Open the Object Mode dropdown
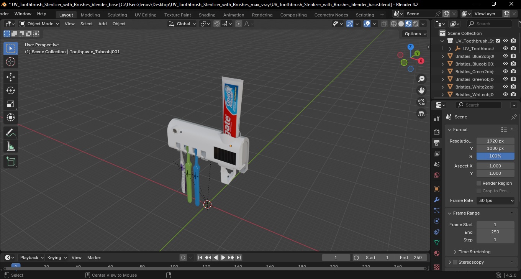Screen dimensions: 521x279 (x=39, y=24)
